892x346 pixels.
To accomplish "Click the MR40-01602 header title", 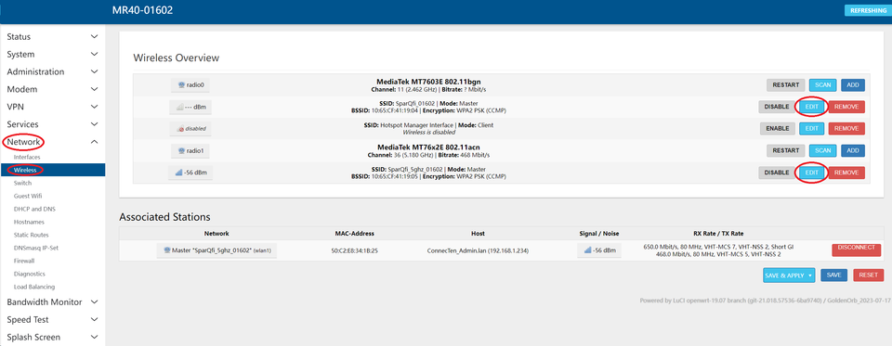I will point(143,11).
